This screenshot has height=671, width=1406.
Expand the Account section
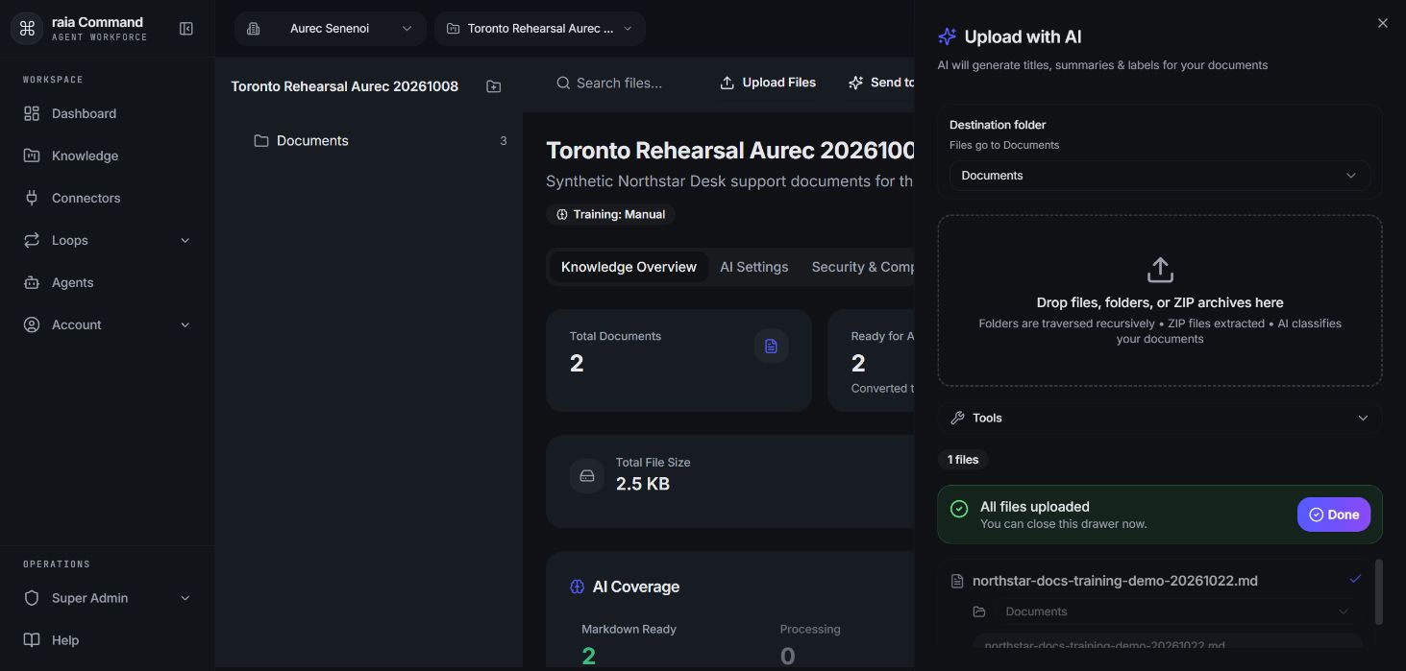pos(107,324)
